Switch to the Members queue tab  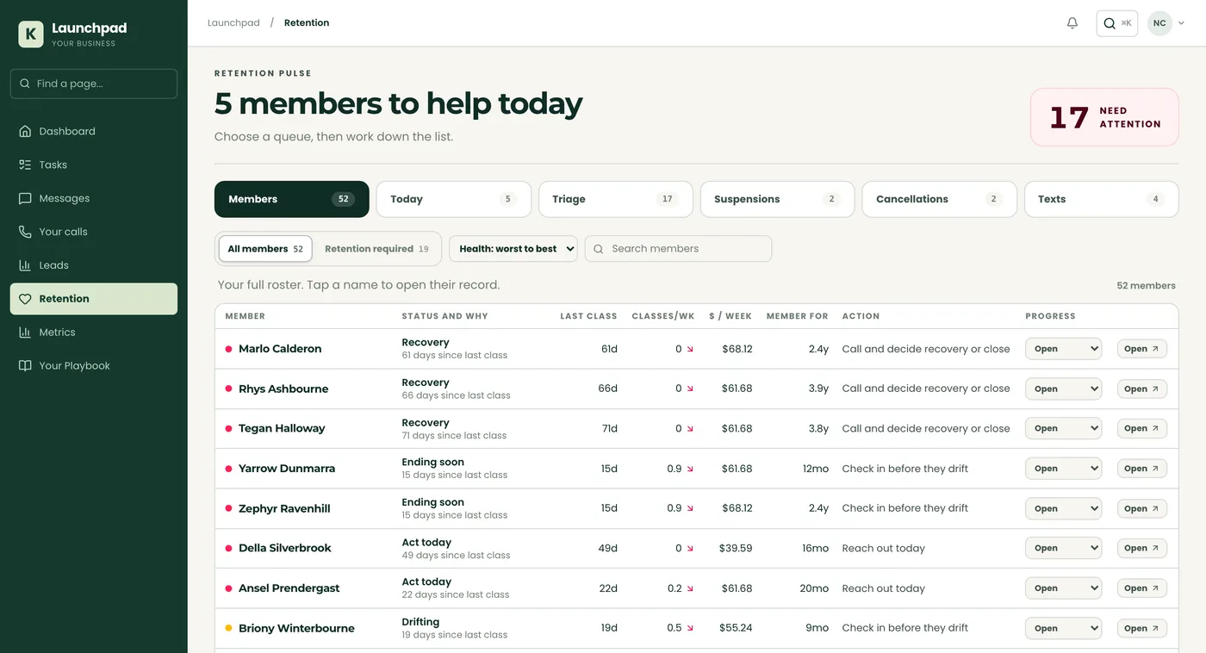click(292, 199)
